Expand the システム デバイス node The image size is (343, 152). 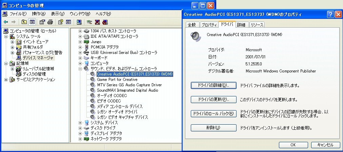point(80,123)
